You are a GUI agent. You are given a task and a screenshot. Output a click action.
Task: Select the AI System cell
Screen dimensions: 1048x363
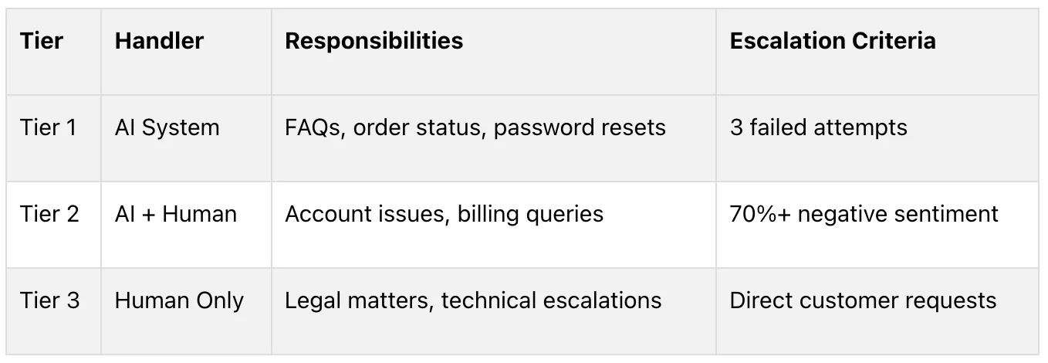(x=186, y=138)
